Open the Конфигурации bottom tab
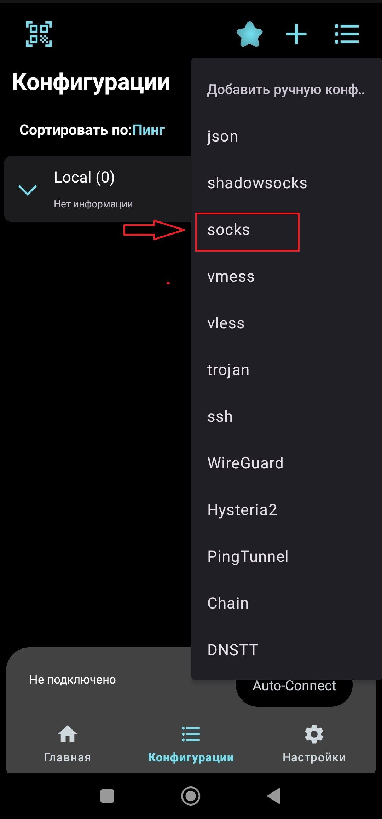Image resolution: width=382 pixels, height=819 pixels. 191,744
